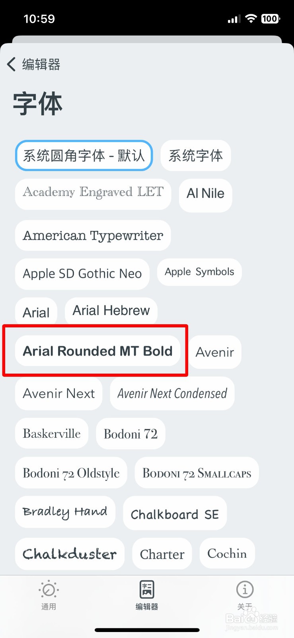Choose Bodoni 72 Smallcaps font

coord(197,473)
